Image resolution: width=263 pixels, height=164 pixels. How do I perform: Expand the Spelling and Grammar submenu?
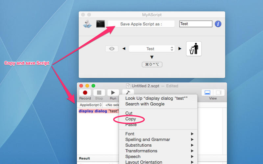click(x=158, y=139)
